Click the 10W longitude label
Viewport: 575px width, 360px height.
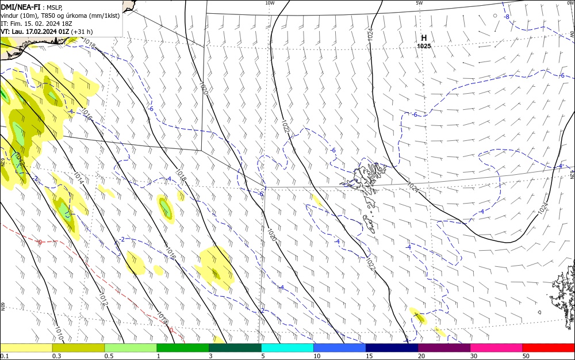coord(270,3)
